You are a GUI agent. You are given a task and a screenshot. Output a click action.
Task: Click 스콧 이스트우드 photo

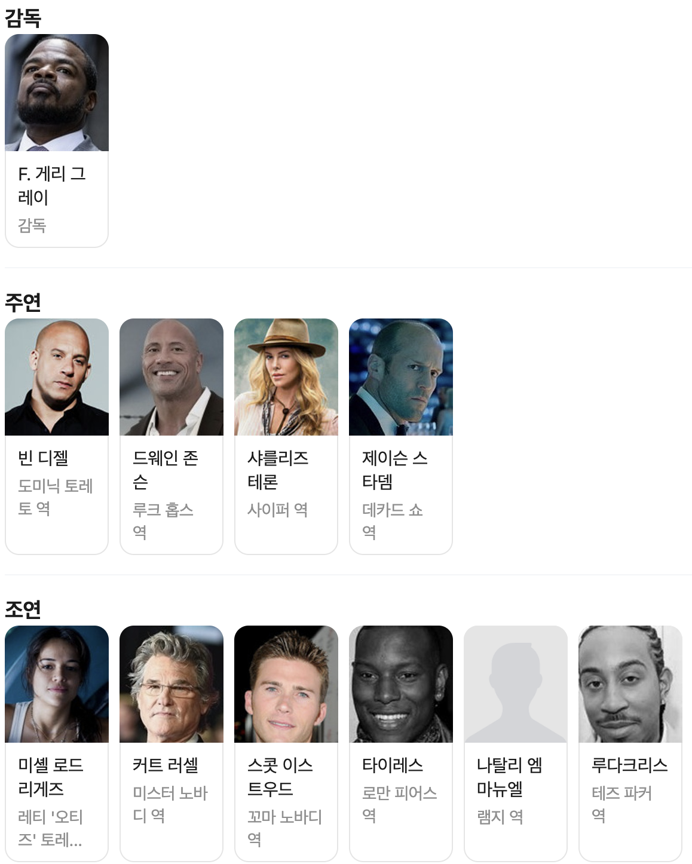pos(286,684)
